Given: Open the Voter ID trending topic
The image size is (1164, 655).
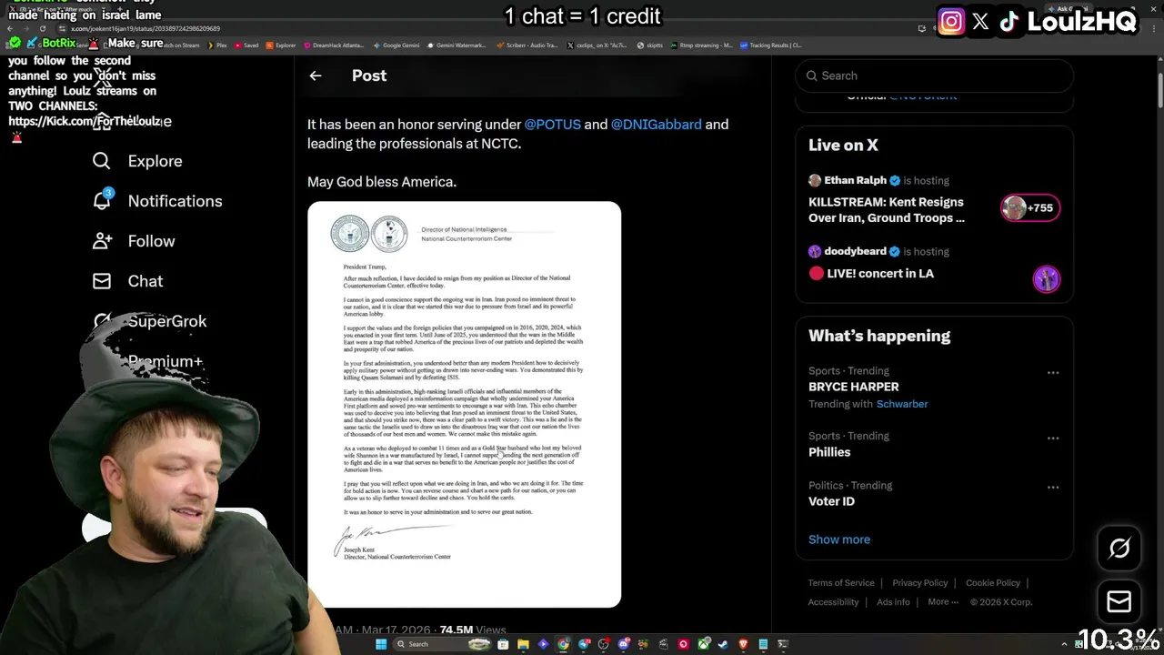Looking at the screenshot, I should coord(831,501).
